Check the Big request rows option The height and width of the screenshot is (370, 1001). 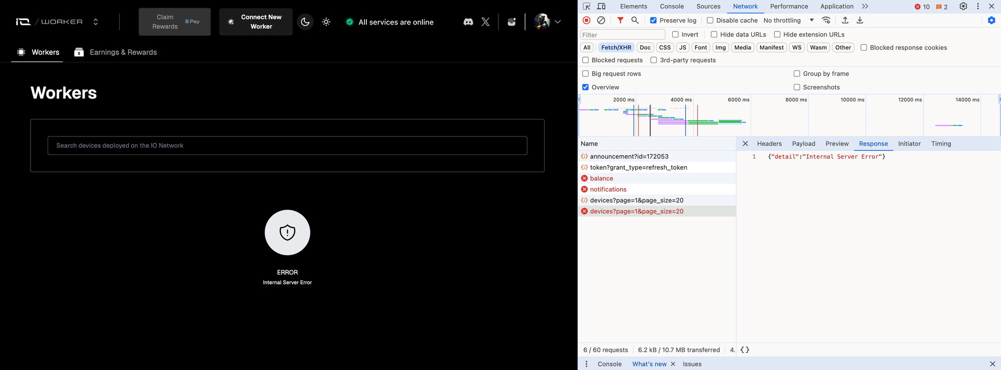[586, 73]
